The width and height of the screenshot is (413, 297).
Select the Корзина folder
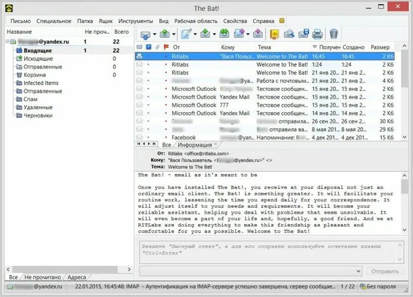[34, 75]
